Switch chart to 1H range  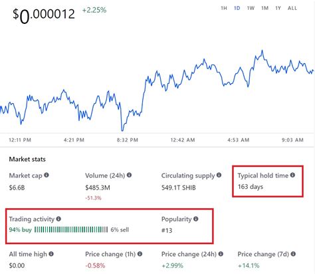tap(224, 8)
